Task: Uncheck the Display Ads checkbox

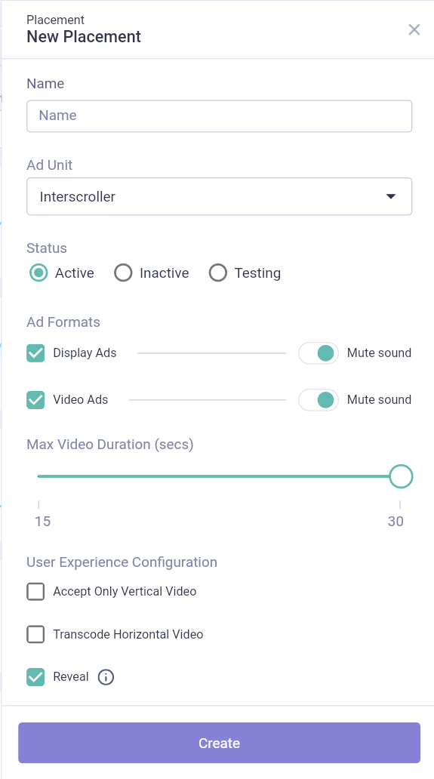Action: pos(35,353)
